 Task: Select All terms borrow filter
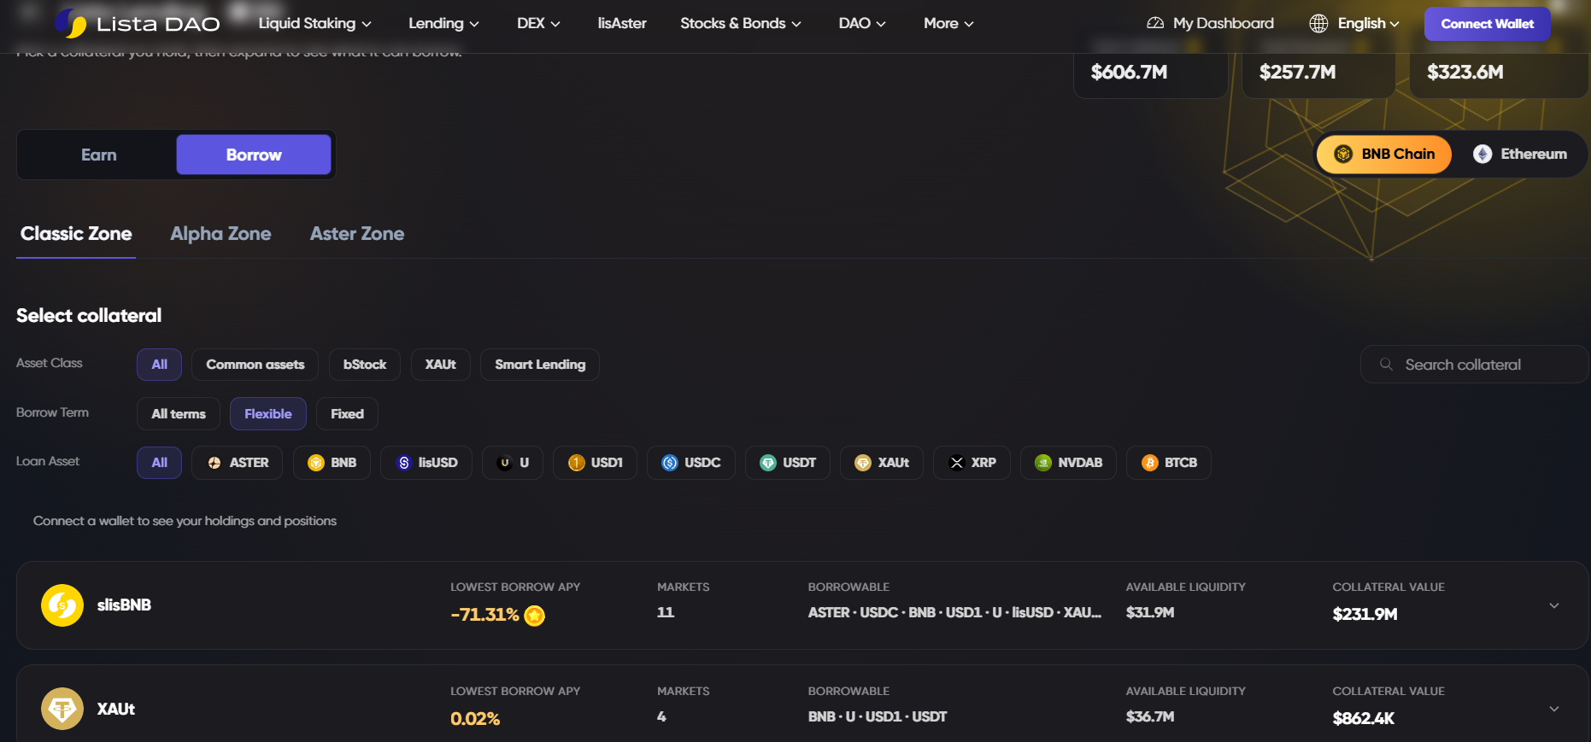[x=179, y=414]
